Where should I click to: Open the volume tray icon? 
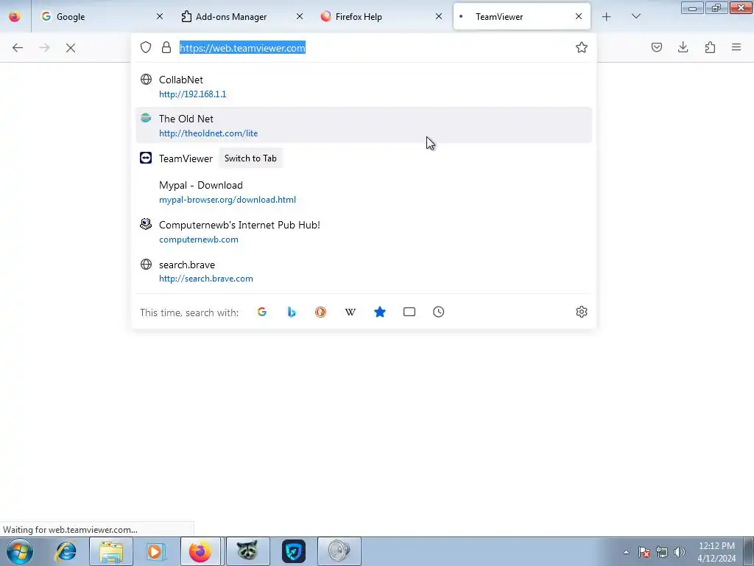[x=679, y=552]
